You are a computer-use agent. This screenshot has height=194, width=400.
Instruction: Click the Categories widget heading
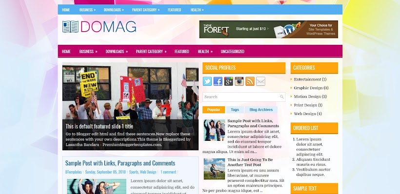[x=314, y=68]
